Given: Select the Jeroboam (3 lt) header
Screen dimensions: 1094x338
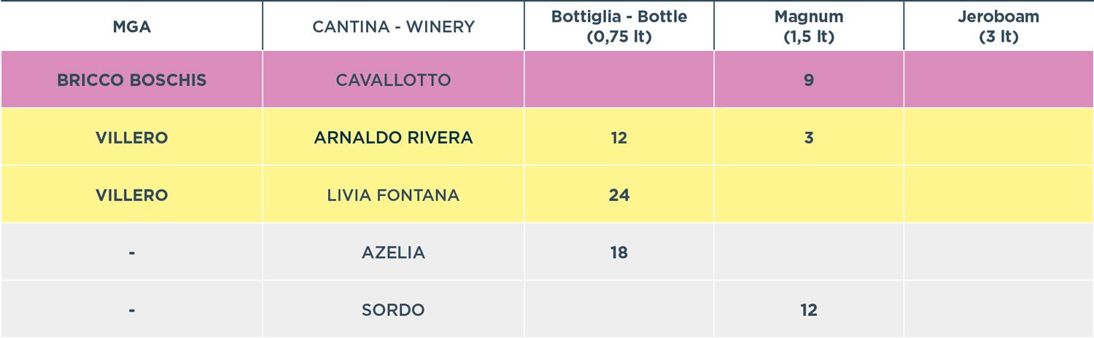Looking at the screenshot, I should click(998, 27).
